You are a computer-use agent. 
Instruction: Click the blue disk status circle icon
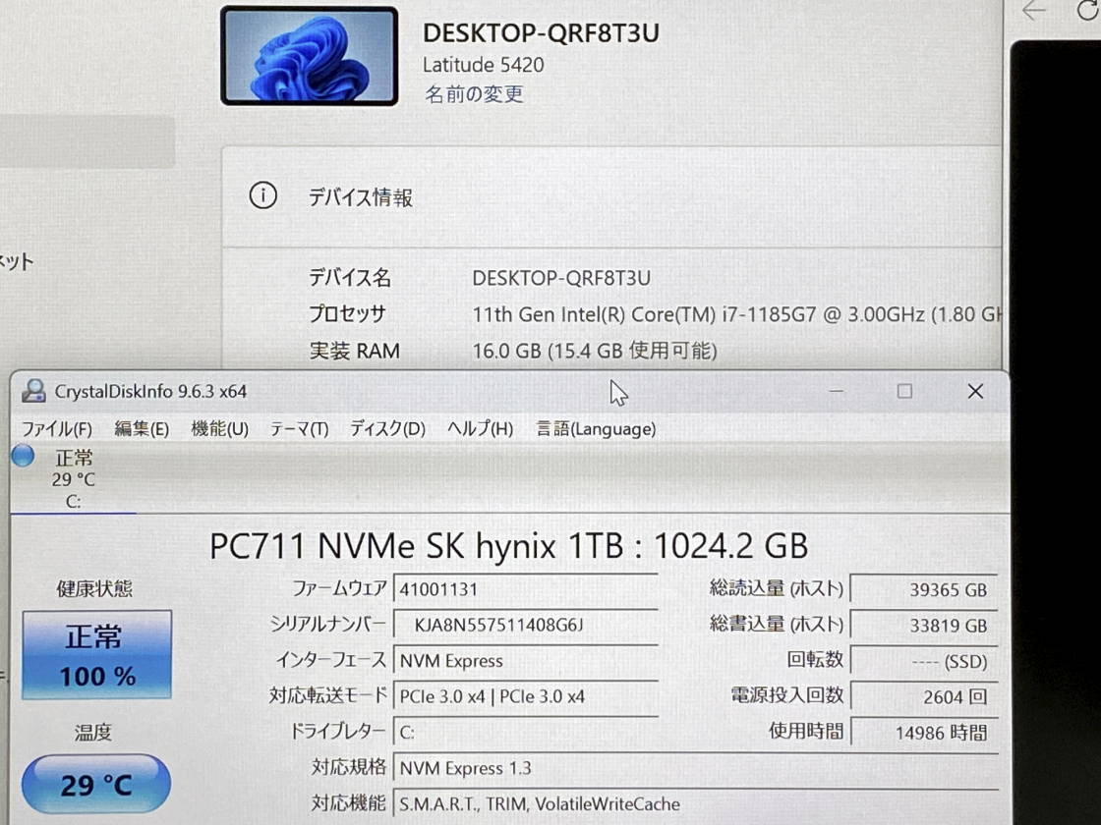pyautogui.click(x=23, y=456)
